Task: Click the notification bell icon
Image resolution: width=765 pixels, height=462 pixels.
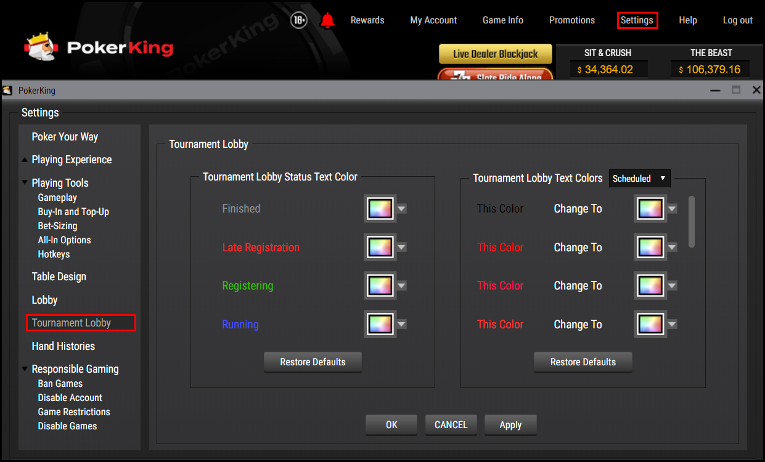Action: pyautogui.click(x=328, y=20)
